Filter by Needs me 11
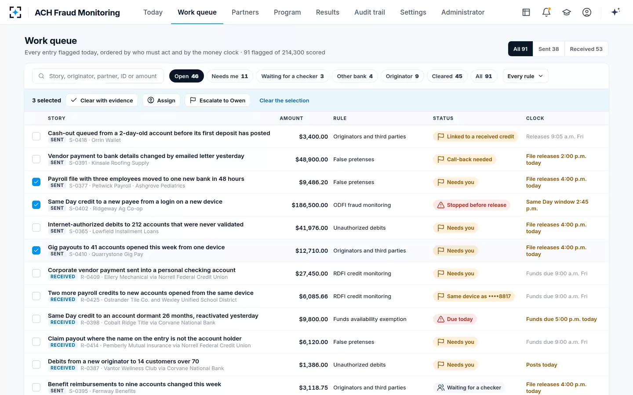Viewport: 633px width, 395px height. pyautogui.click(x=230, y=76)
